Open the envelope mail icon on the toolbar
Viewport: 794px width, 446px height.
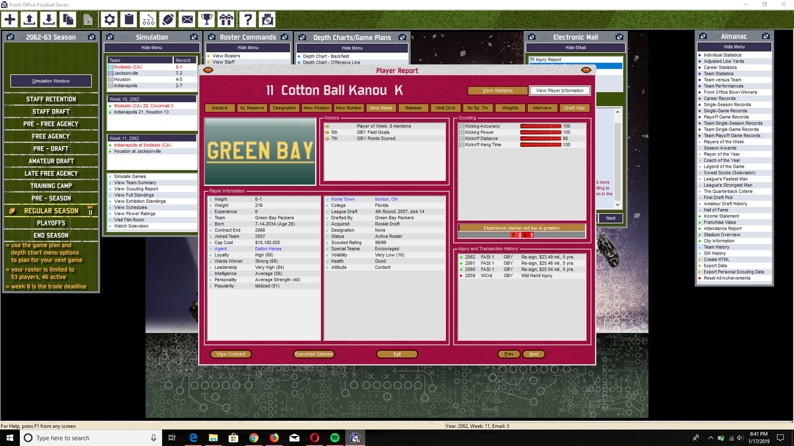[x=187, y=19]
